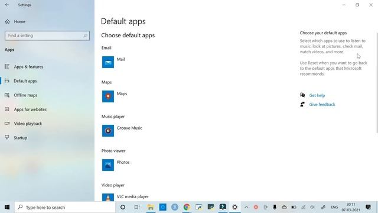Click the volume speaker tray icon
The height and width of the screenshot is (213, 378).
pos(312,207)
